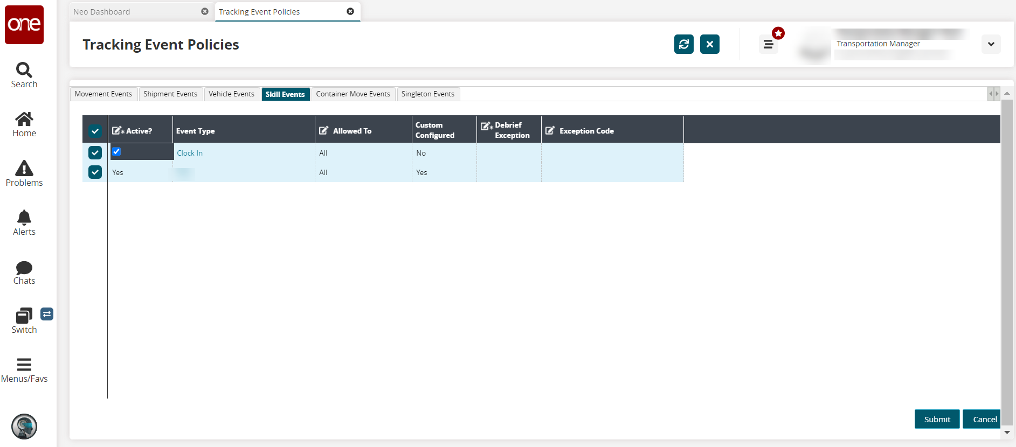Select the Skill Events tab
The height and width of the screenshot is (447, 1016).
[x=285, y=94]
